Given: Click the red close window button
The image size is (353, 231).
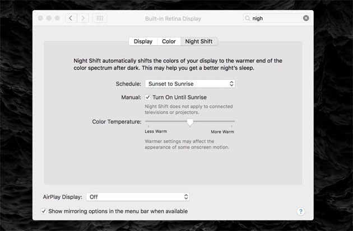Looking at the screenshot, I should click(x=40, y=18).
